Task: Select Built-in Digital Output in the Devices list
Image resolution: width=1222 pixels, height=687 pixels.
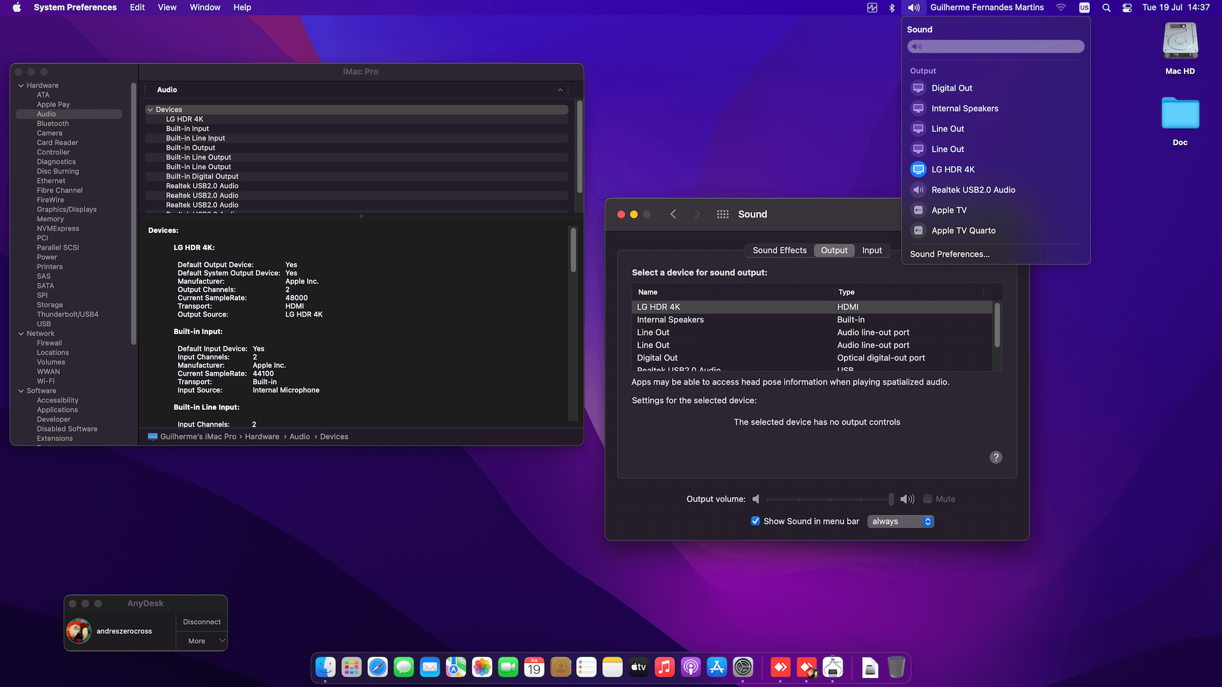Action: 356,176
